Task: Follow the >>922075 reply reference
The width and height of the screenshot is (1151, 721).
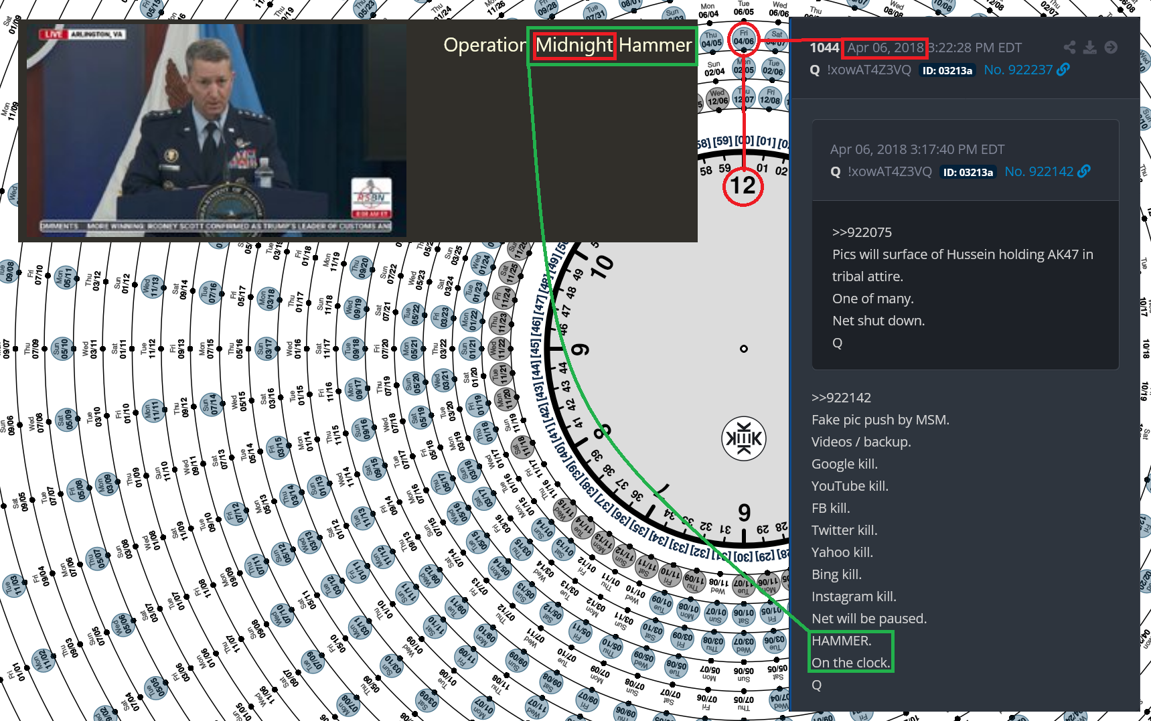Action: click(x=862, y=232)
